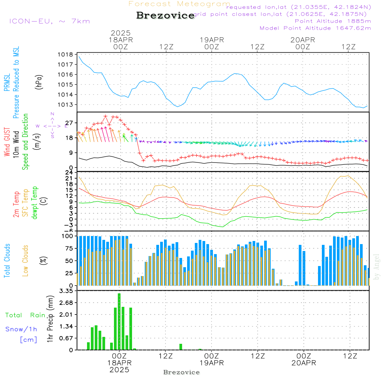Click the 'grid point closest lon,lat' text
Image resolution: width=385 pixels, height=385 pixels.
click(280, 14)
